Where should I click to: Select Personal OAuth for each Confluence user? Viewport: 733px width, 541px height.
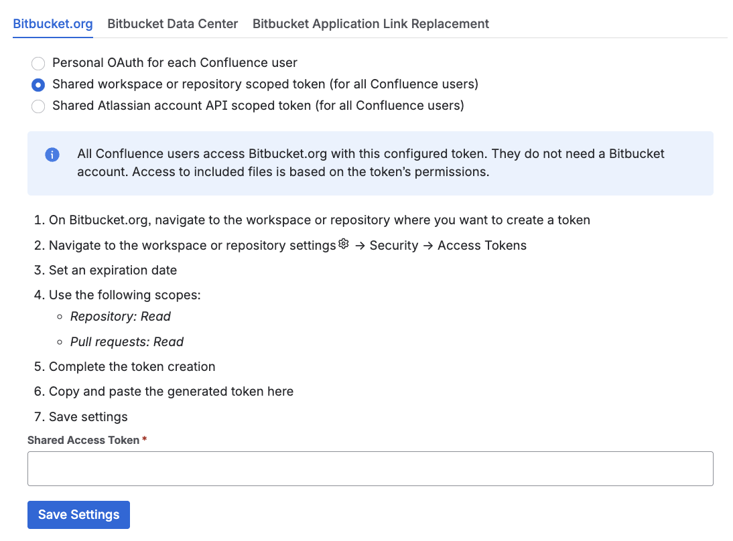[38, 62]
